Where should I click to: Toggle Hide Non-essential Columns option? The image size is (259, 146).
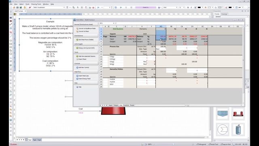(86, 56)
